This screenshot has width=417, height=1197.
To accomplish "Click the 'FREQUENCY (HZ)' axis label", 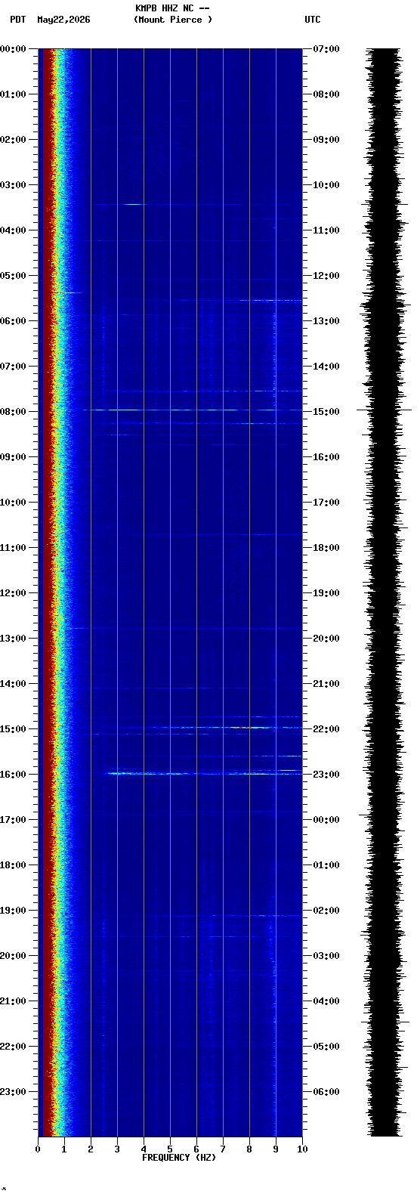I will pyautogui.click(x=179, y=1158).
